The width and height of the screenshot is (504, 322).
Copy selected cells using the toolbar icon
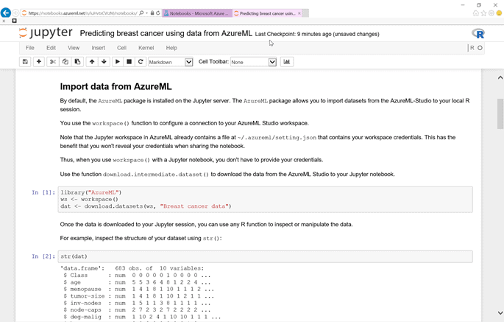(x=65, y=62)
